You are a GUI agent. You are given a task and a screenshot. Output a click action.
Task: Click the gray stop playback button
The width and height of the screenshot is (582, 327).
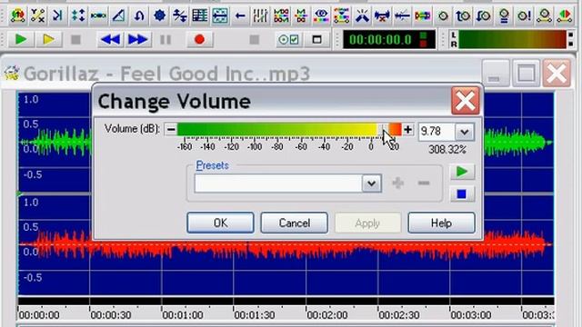75,39
